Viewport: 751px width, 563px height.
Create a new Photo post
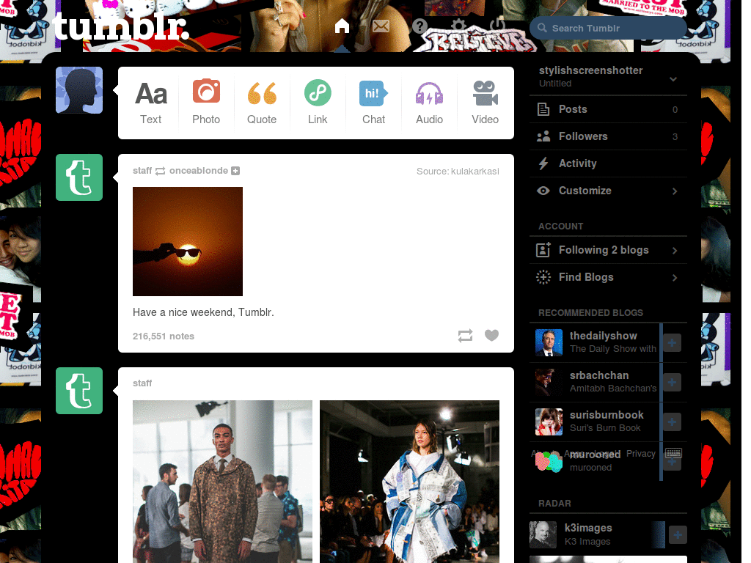[206, 103]
